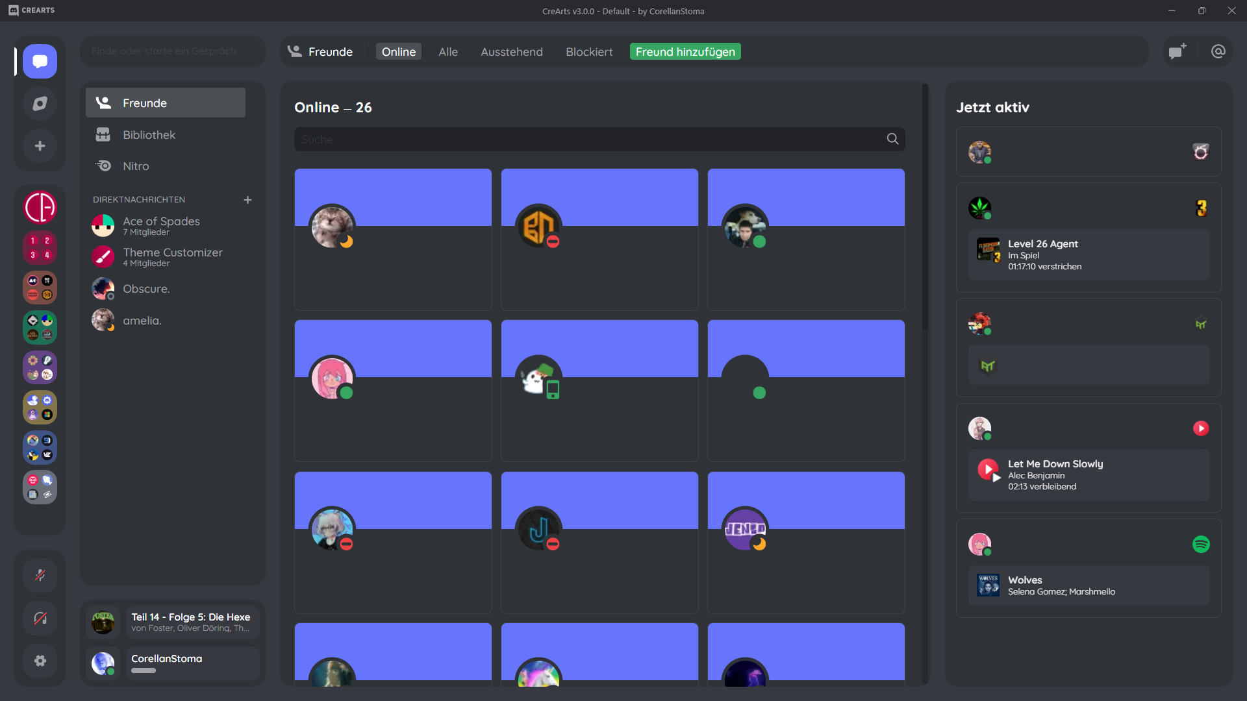This screenshot has width=1247, height=701.
Task: Switch to the Alle friends tab
Action: 448,52
